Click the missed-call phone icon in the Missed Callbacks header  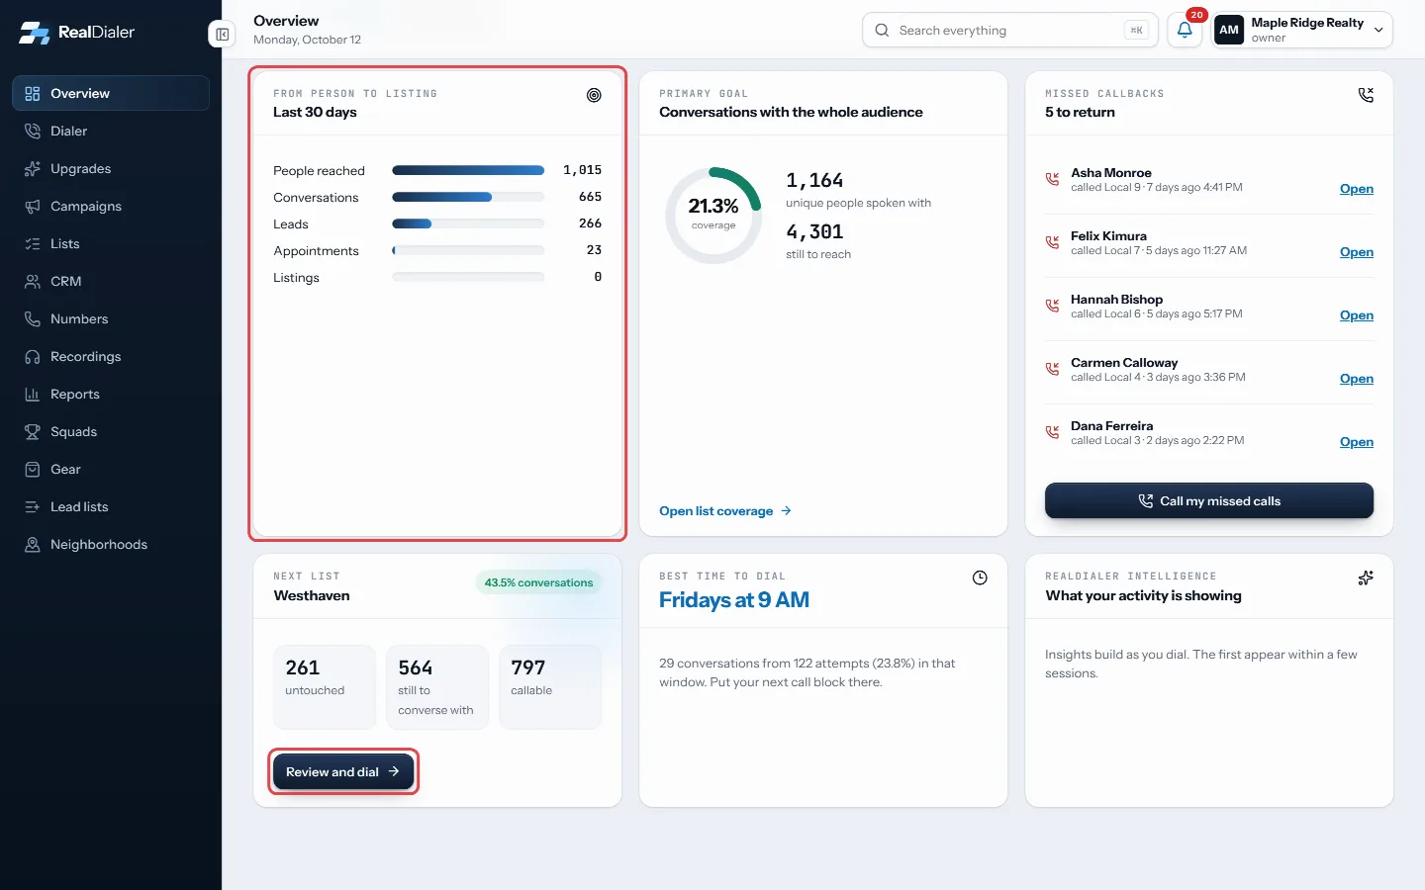click(1366, 95)
